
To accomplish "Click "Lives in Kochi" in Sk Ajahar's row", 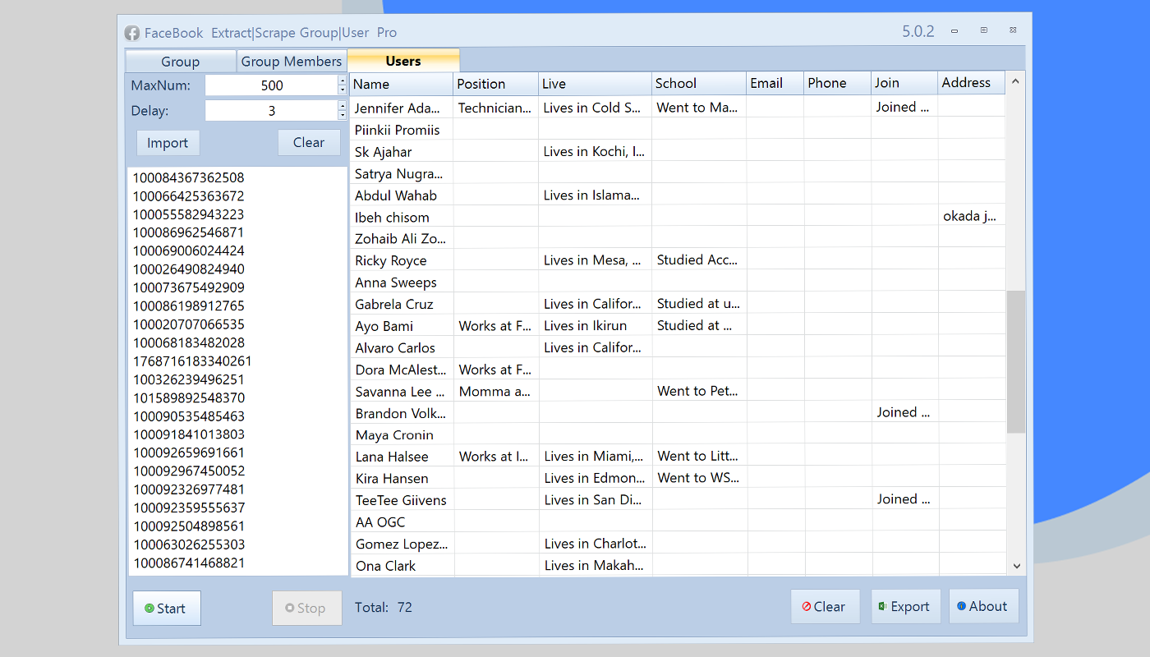I will [x=595, y=152].
